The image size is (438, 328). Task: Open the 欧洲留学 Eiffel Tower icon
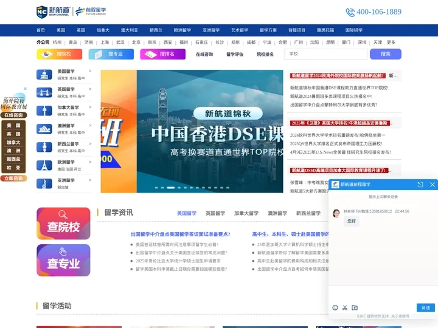(x=44, y=165)
